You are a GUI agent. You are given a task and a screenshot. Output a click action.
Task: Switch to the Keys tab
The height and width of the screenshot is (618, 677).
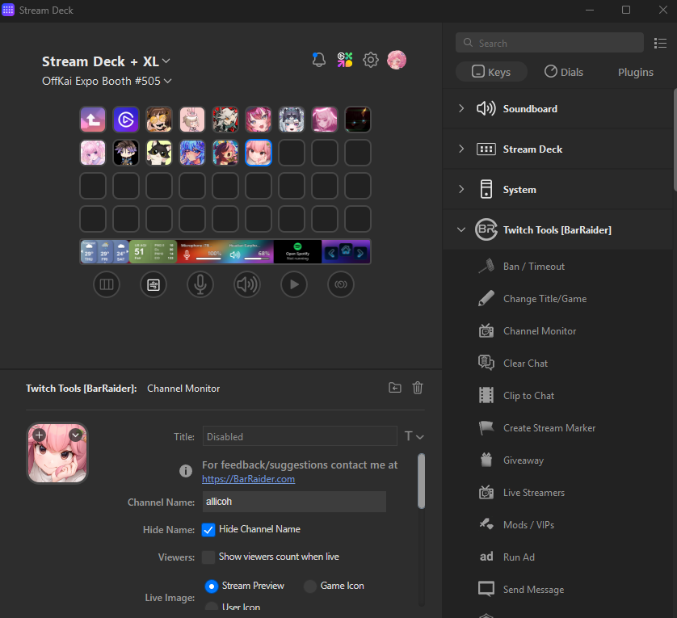[491, 72]
